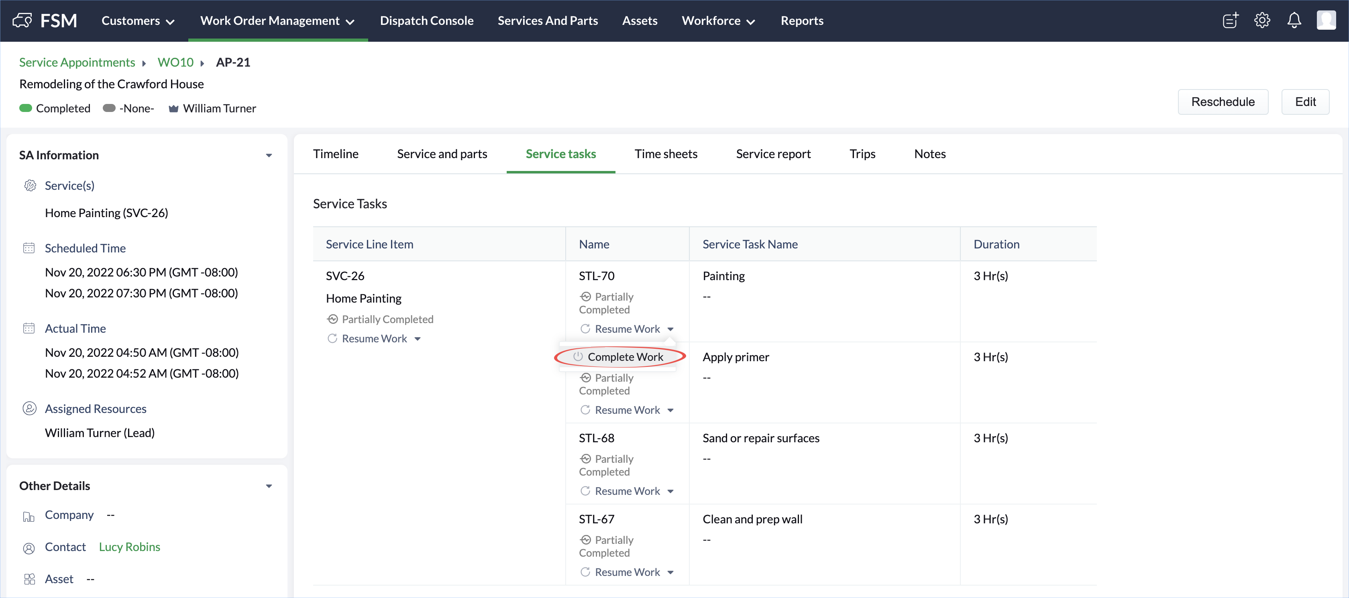This screenshot has height=598, width=1349.
Task: Click the FSM logo icon
Action: point(22,20)
